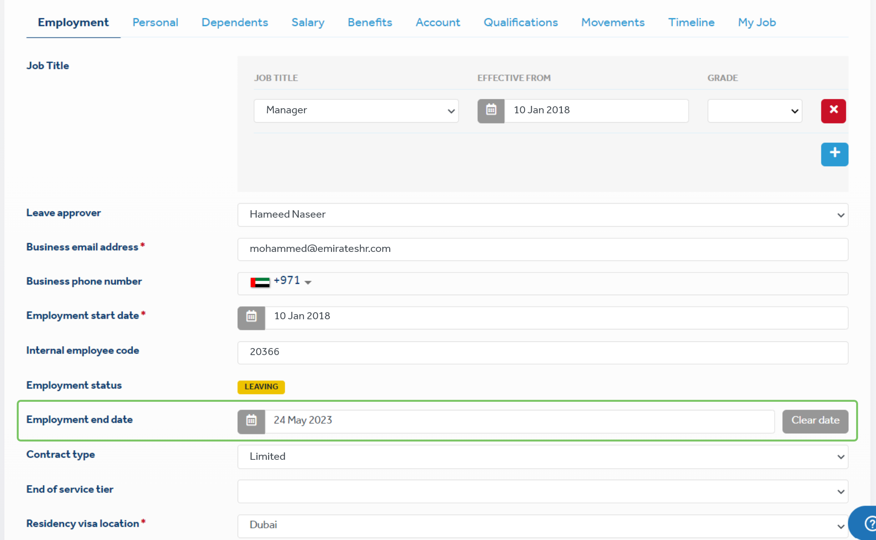Open the Qualifications tab

521,23
